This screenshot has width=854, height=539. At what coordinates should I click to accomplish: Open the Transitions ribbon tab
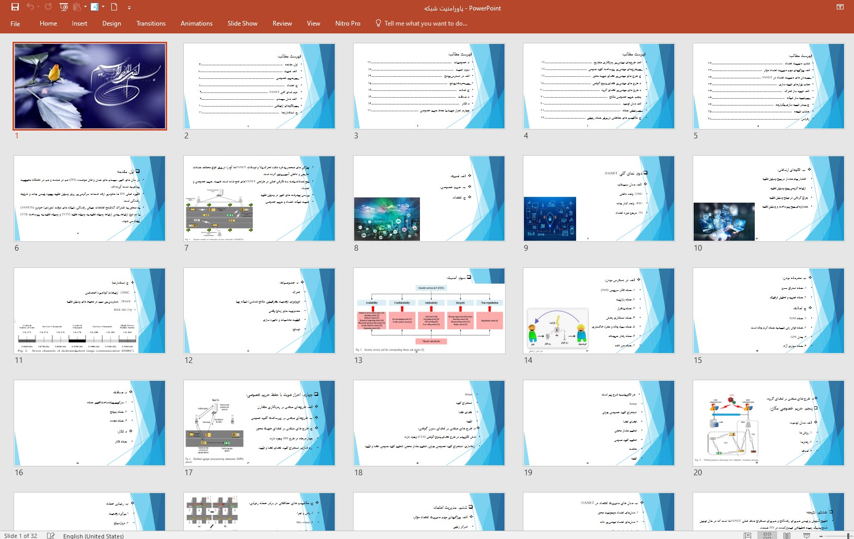pos(150,24)
